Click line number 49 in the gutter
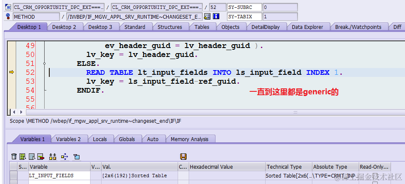 [30, 46]
